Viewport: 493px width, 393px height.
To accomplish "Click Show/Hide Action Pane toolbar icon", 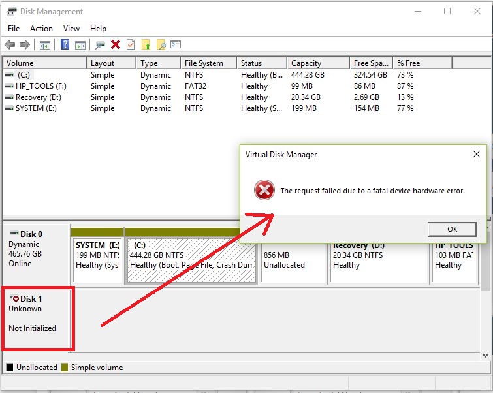I will coord(80,45).
